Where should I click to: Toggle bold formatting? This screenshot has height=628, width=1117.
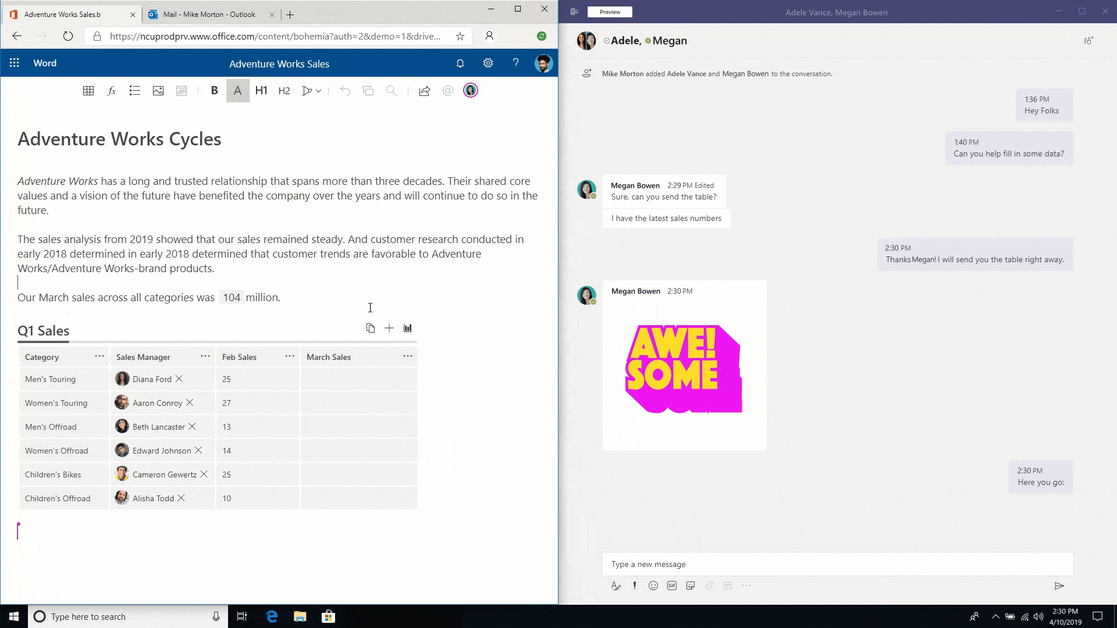pyautogui.click(x=214, y=91)
